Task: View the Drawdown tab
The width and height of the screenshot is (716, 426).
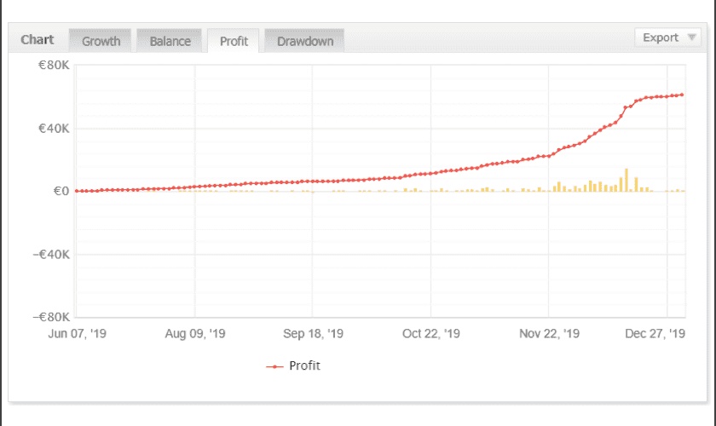Action: [304, 41]
